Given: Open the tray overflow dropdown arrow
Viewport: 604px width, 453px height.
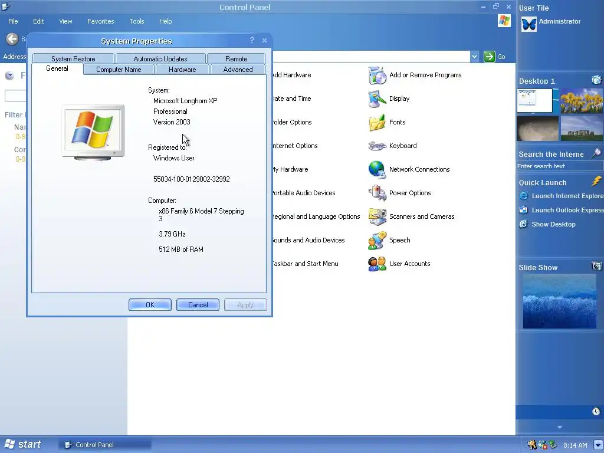Looking at the screenshot, I should pos(598,445).
